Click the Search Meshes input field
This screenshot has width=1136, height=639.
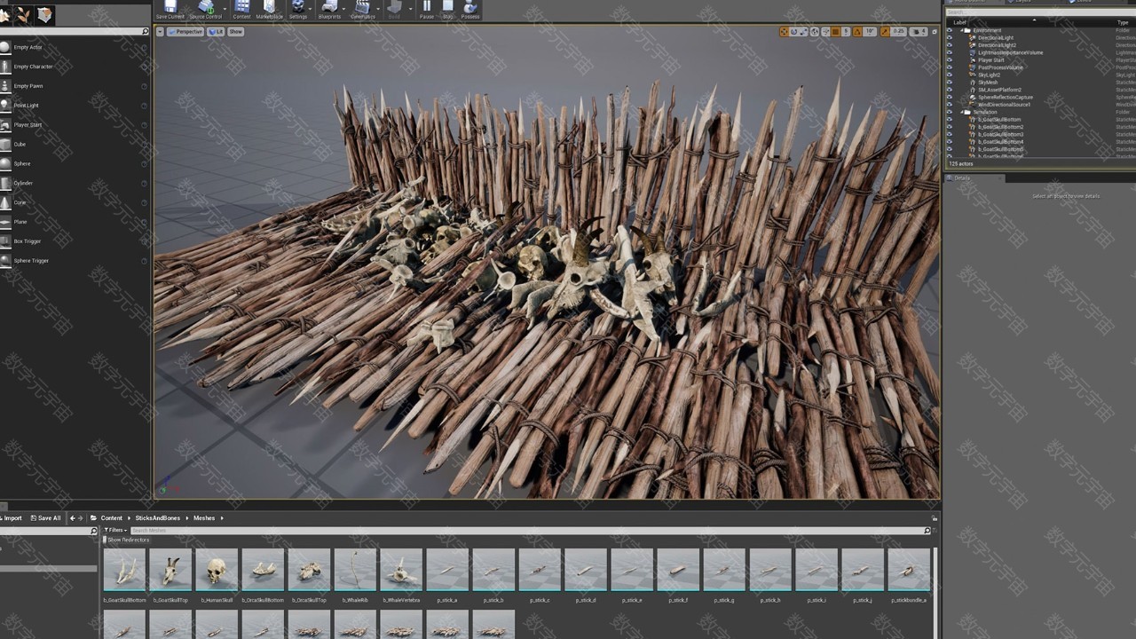tap(530, 530)
